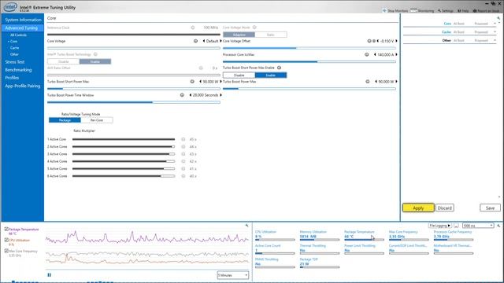
Task: Click the info icon beside Turbo Boost Power Max
Action: coord(368,82)
